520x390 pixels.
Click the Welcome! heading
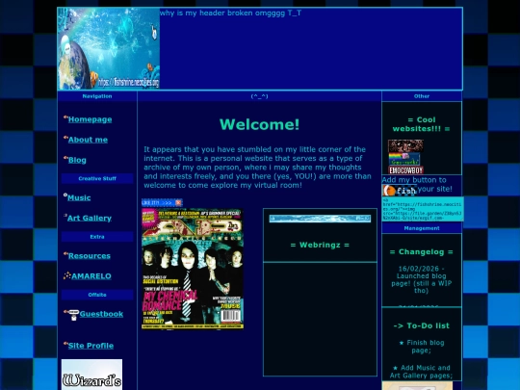(259, 124)
